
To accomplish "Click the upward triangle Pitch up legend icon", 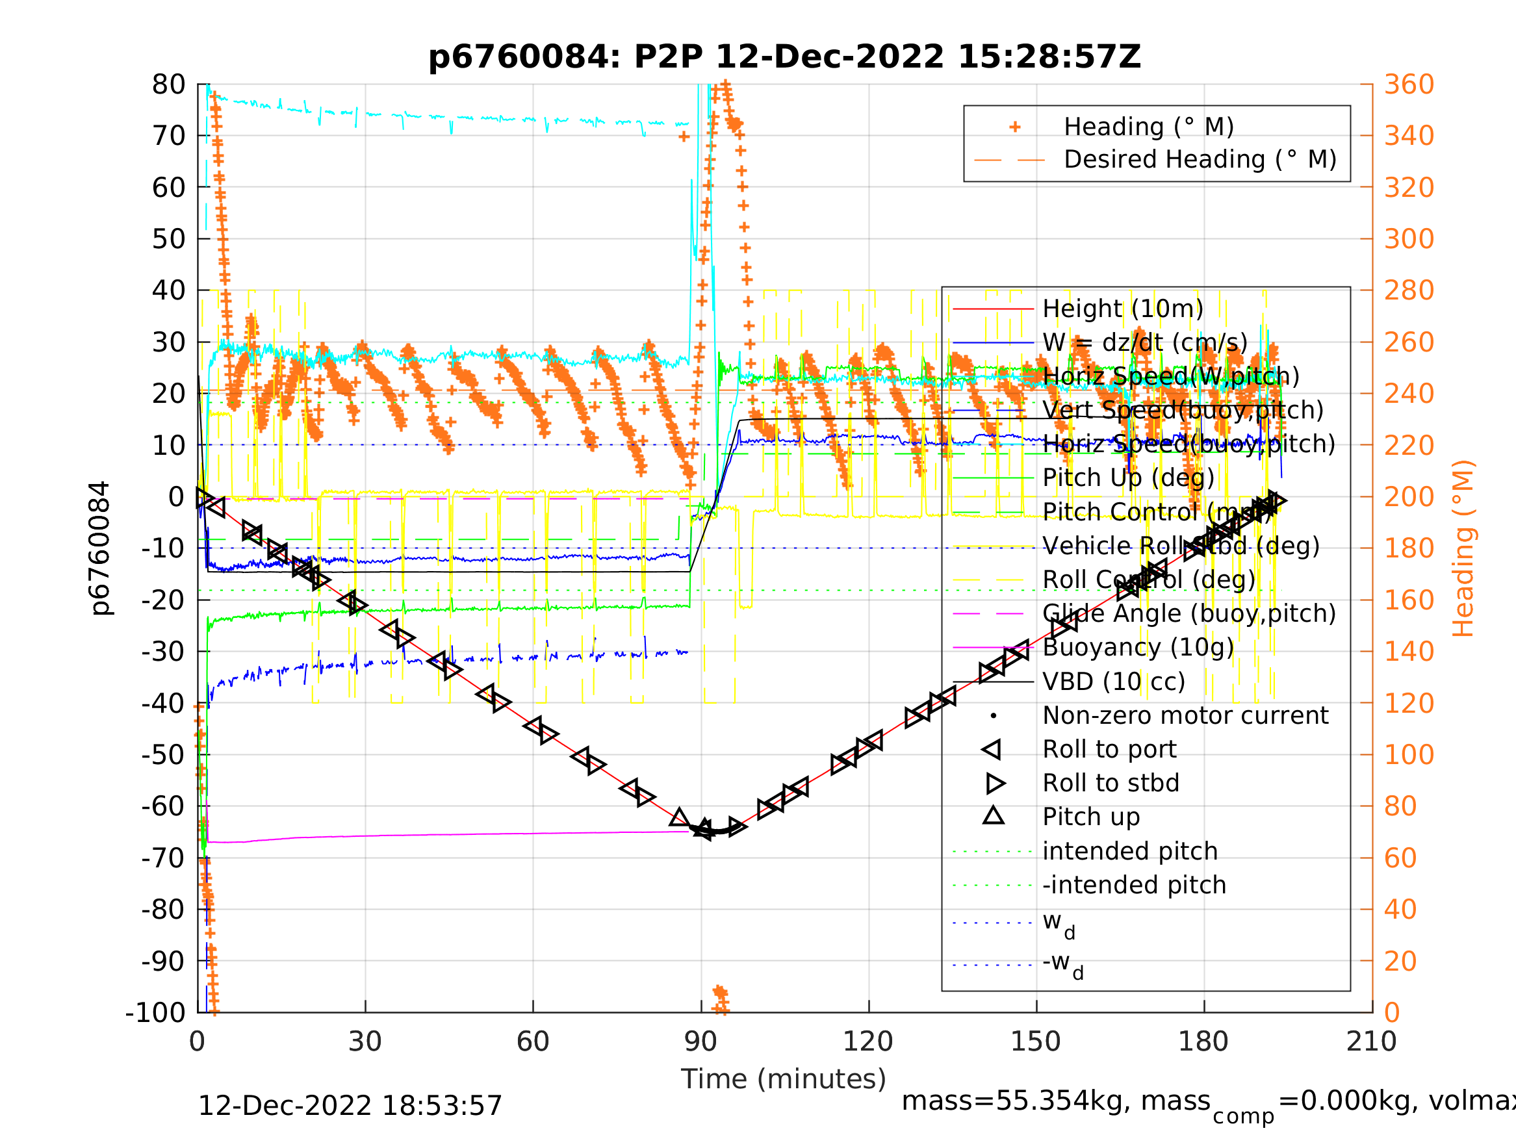I will [x=994, y=815].
